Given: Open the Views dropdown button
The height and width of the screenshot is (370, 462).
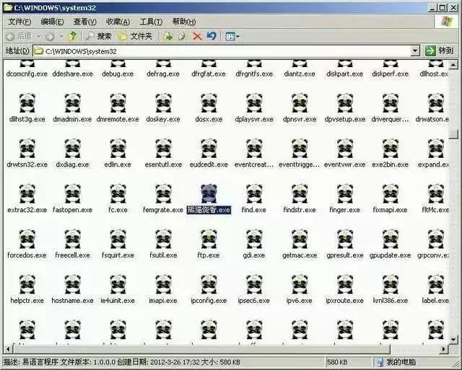Looking at the screenshot, I should [x=232, y=36].
